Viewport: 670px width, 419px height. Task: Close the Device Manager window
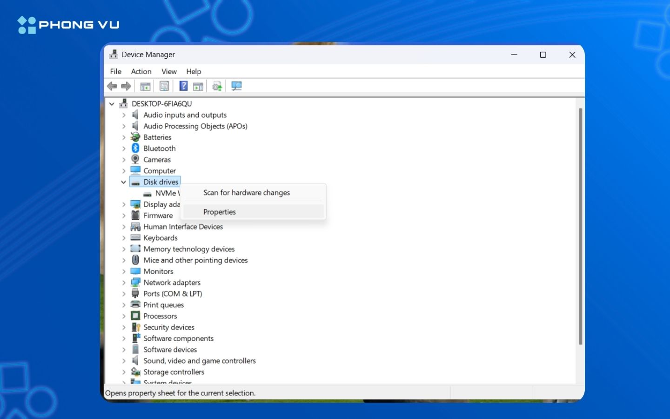coord(572,54)
